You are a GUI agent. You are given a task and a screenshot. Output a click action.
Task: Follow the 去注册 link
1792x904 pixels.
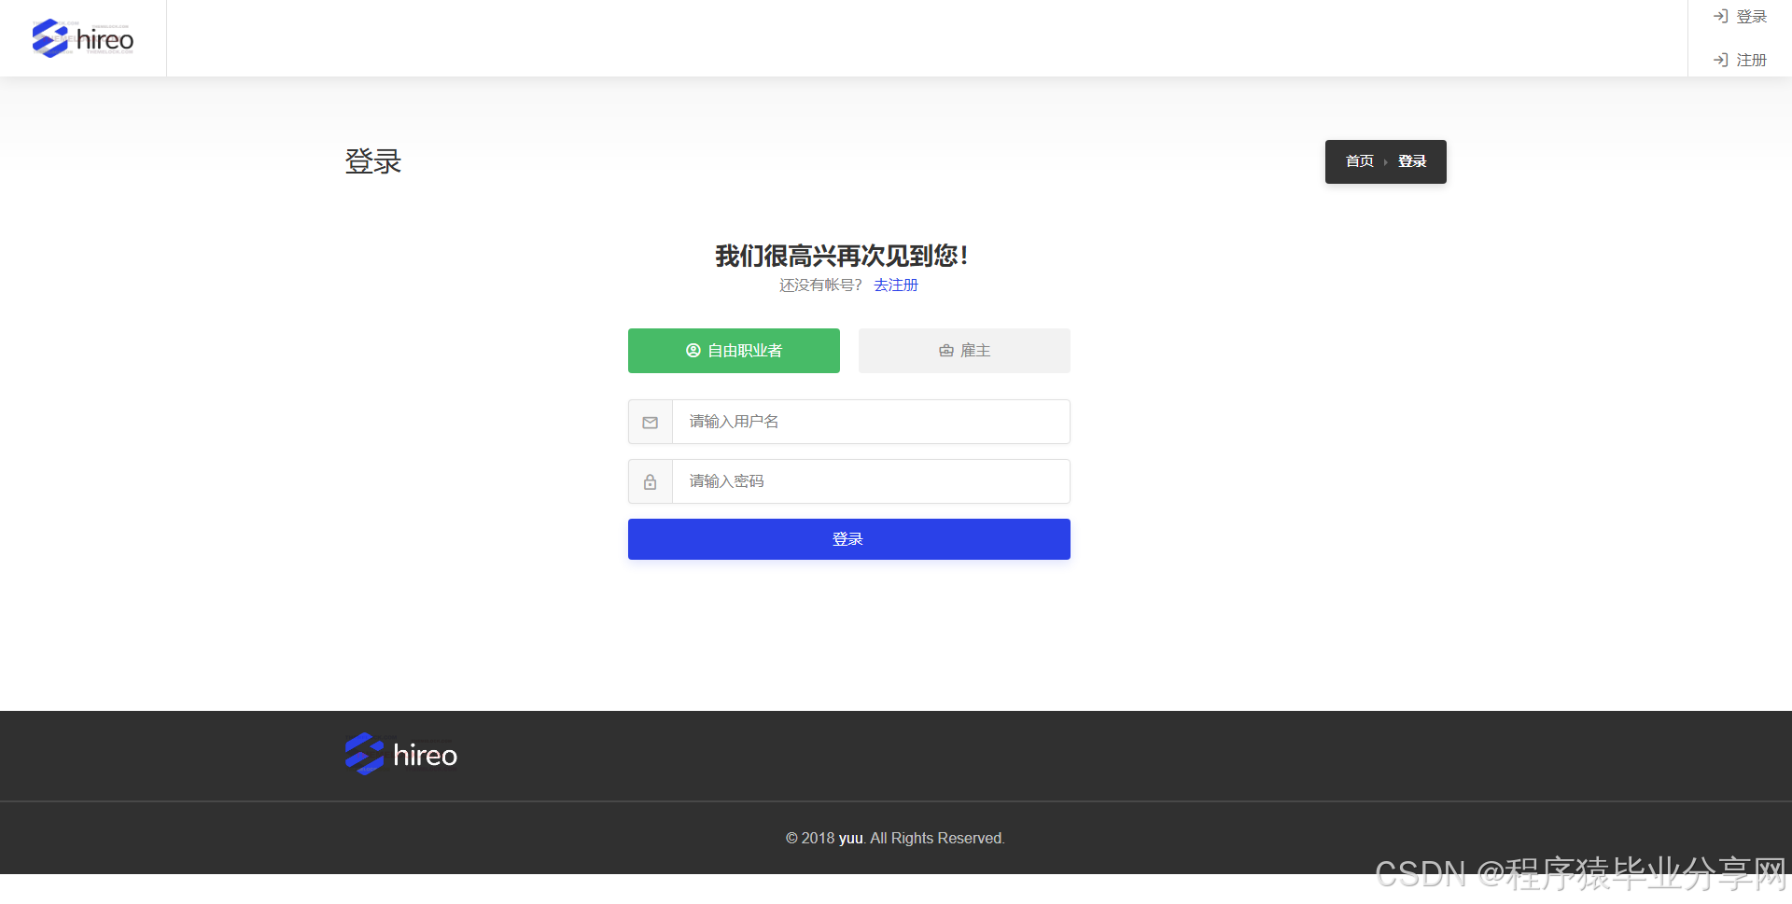coord(896,285)
